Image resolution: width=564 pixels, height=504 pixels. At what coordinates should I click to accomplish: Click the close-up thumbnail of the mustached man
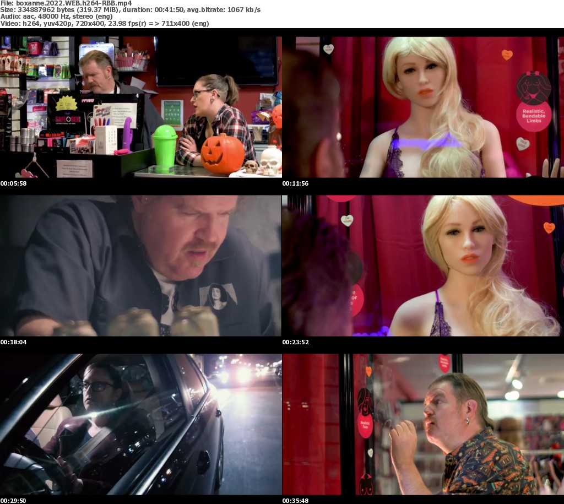(x=140, y=265)
